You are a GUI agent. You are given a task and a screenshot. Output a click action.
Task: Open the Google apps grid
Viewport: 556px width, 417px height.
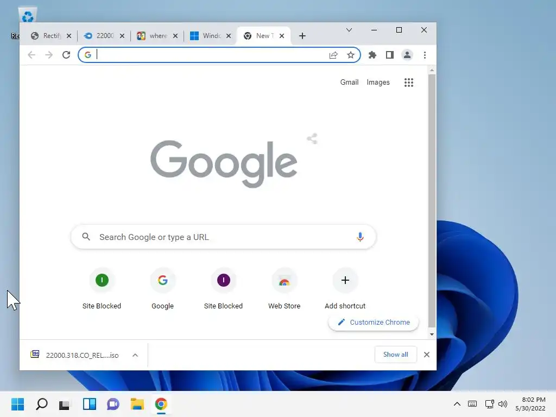(x=409, y=83)
